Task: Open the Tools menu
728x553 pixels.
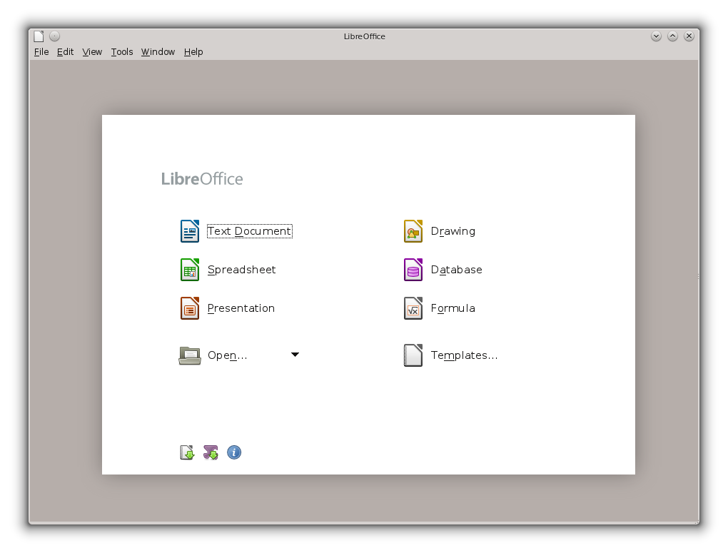Action: pyautogui.click(x=121, y=51)
